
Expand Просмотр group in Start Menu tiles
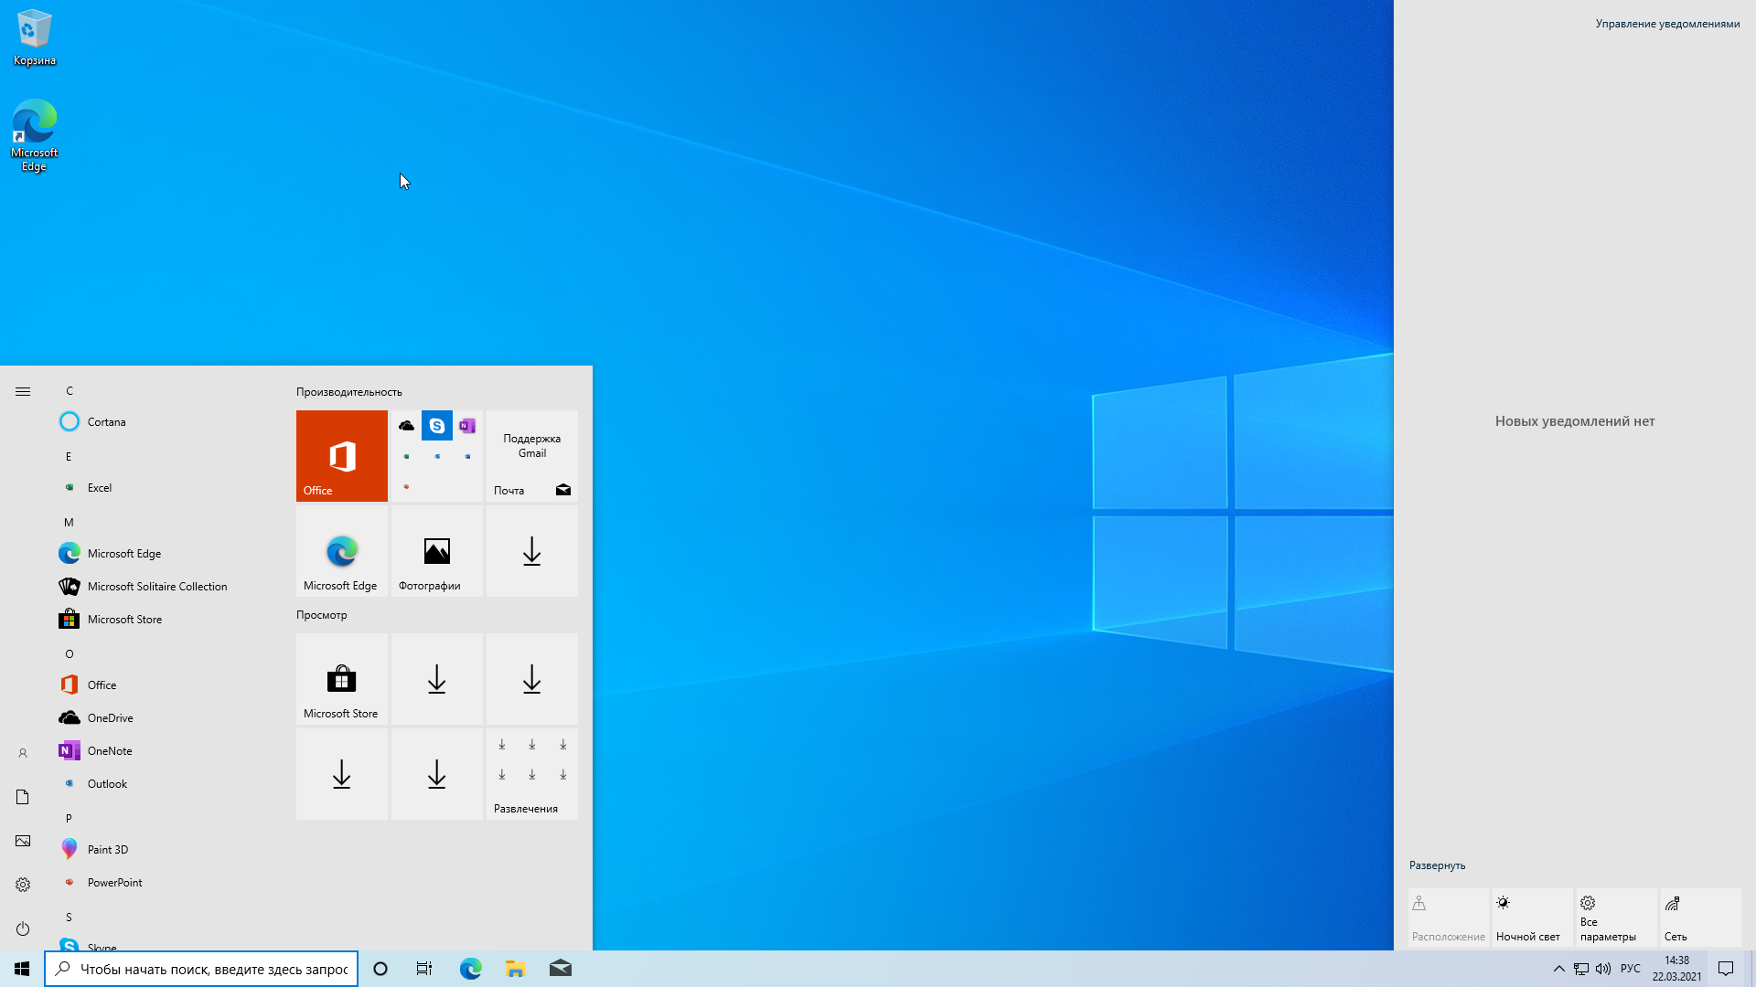[x=322, y=615]
